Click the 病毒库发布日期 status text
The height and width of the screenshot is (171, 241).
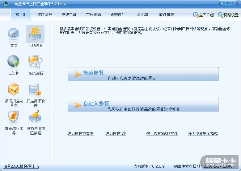pos(203,166)
